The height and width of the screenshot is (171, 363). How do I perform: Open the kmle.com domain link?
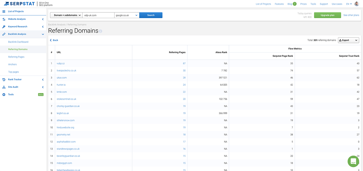tap(62, 92)
